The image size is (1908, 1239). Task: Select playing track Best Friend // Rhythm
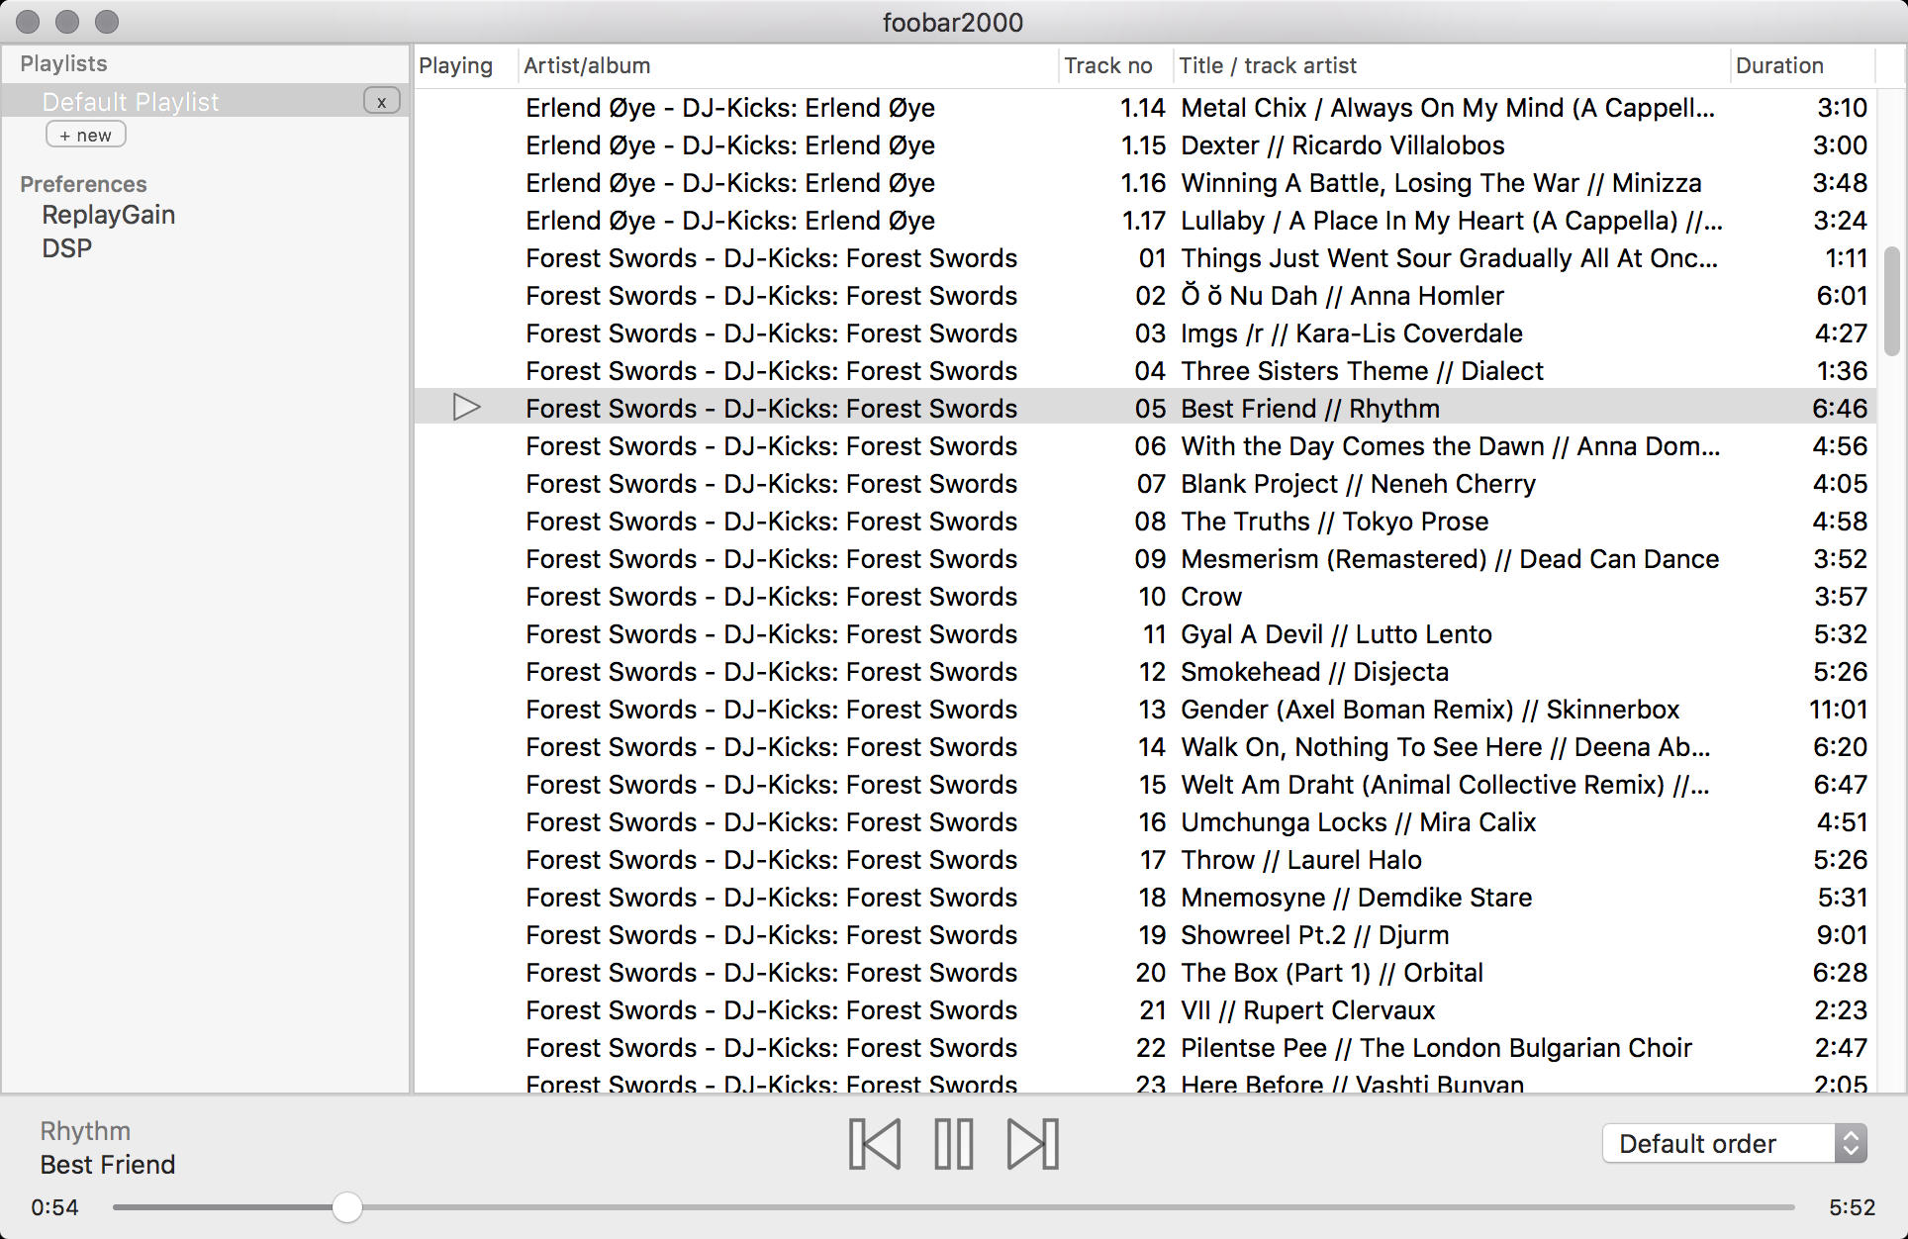(x=1145, y=408)
